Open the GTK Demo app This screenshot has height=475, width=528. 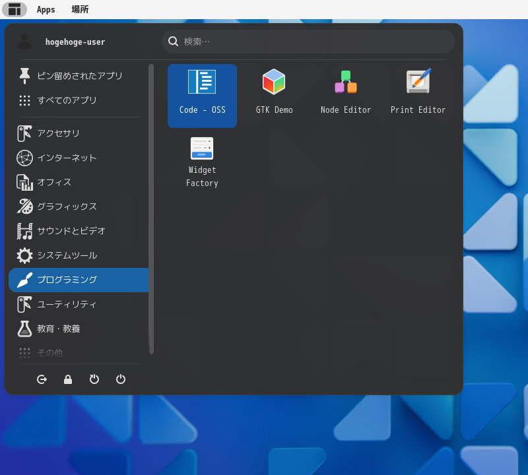(274, 96)
